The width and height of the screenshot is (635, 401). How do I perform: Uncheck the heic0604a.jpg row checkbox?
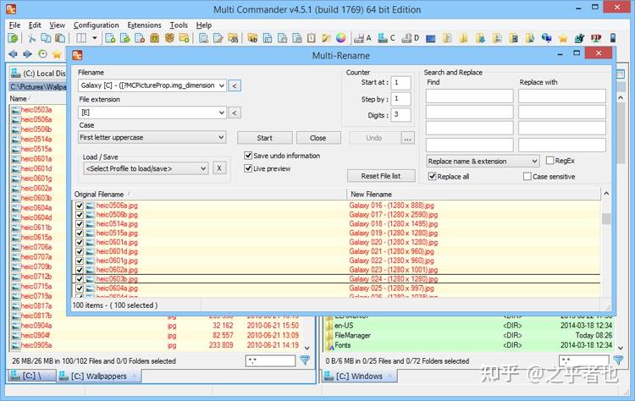pos(80,288)
